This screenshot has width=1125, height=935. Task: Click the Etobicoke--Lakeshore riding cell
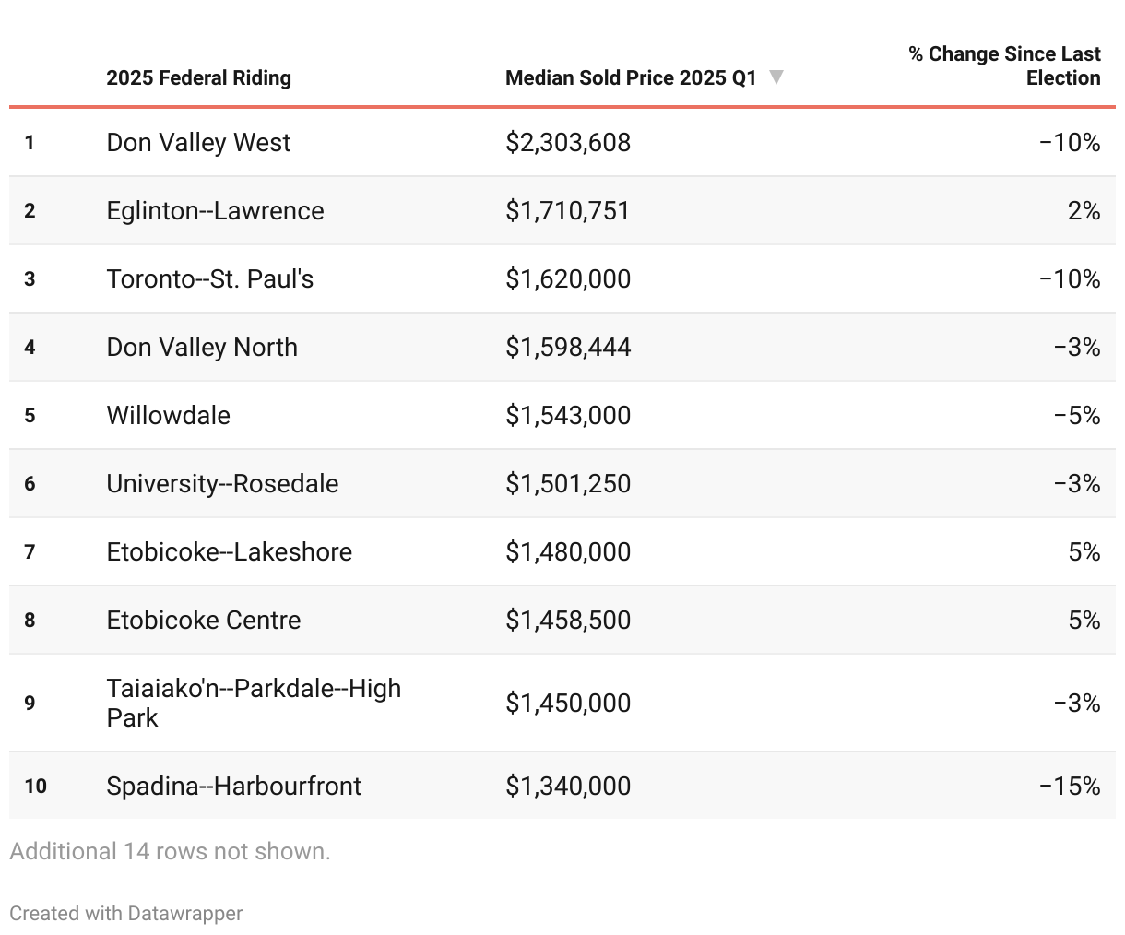229,551
